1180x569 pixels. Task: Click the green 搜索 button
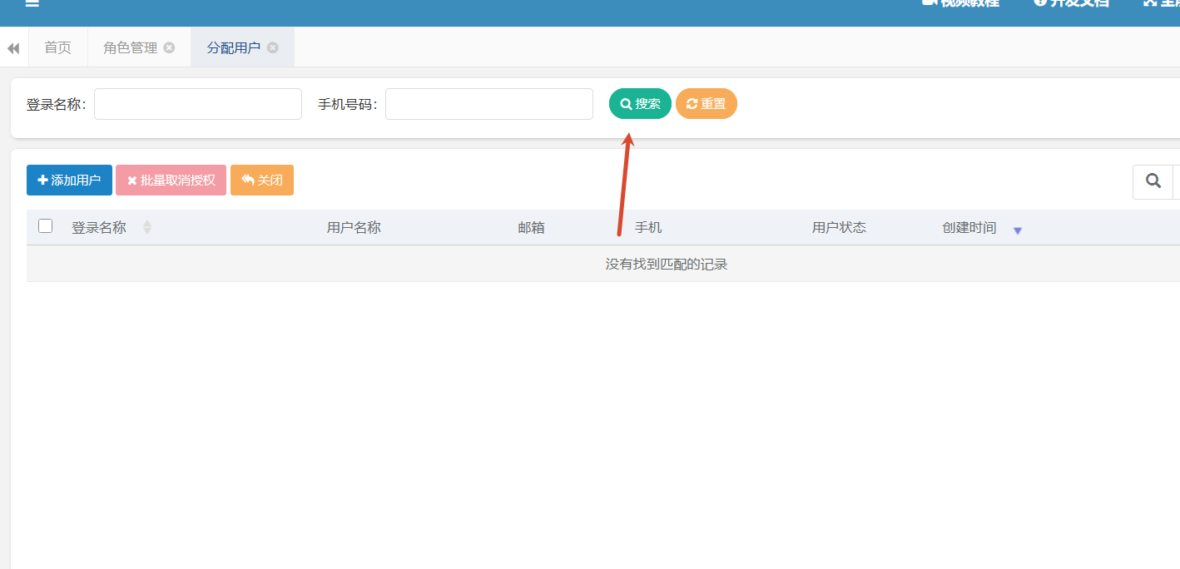pyautogui.click(x=640, y=104)
